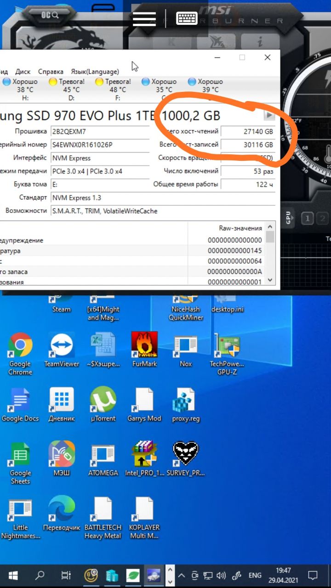This screenshot has width=331, height=588.
Task: Launch TechPowerUp GPU-Z shortcut
Action: click(227, 354)
